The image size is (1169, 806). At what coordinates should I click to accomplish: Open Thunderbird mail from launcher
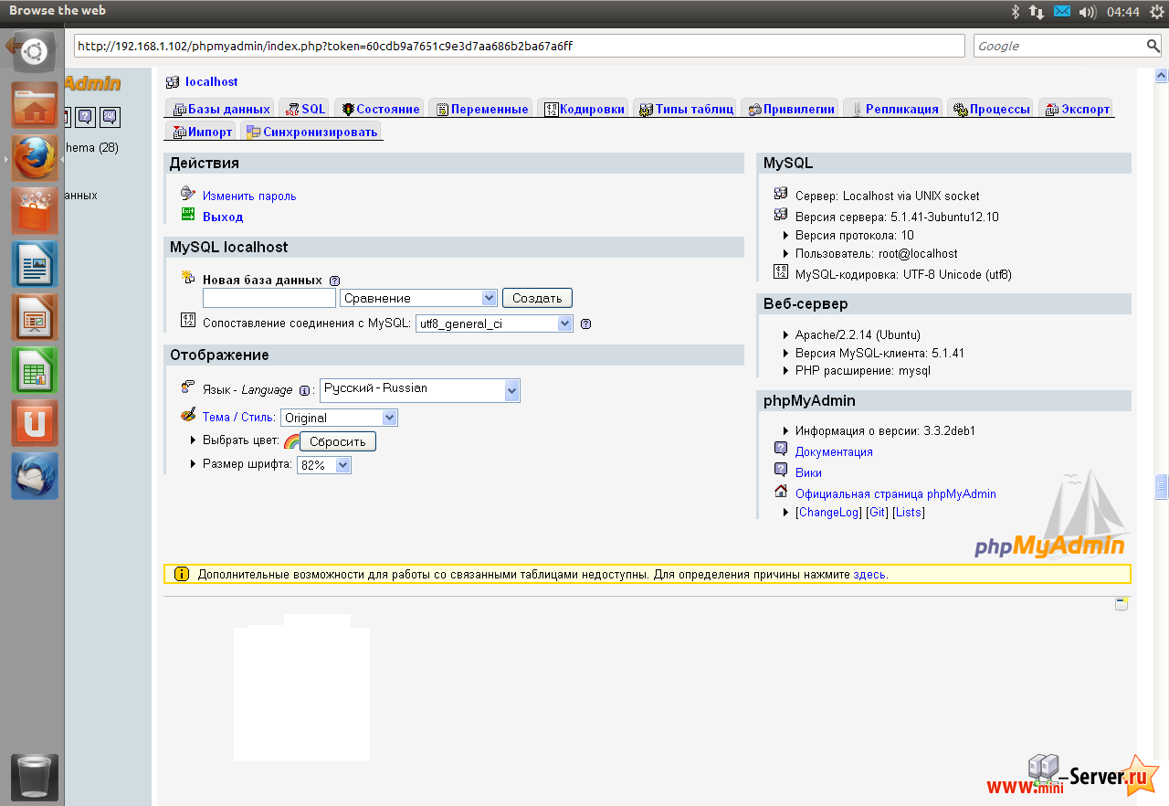click(35, 476)
